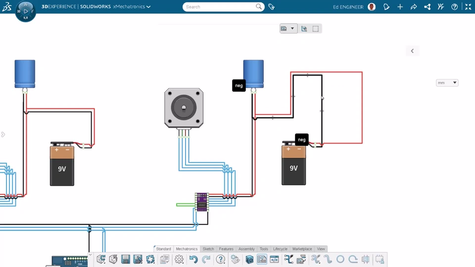Switch to the Marketplace tab

pyautogui.click(x=302, y=249)
